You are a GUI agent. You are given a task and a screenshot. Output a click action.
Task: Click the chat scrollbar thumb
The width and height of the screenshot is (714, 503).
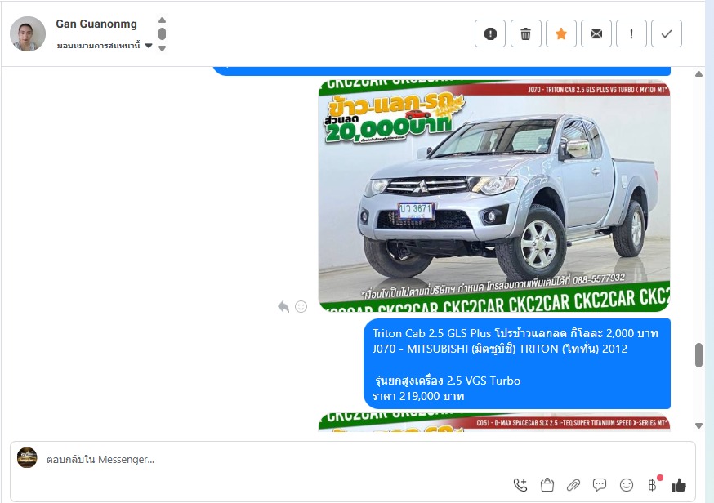(699, 355)
